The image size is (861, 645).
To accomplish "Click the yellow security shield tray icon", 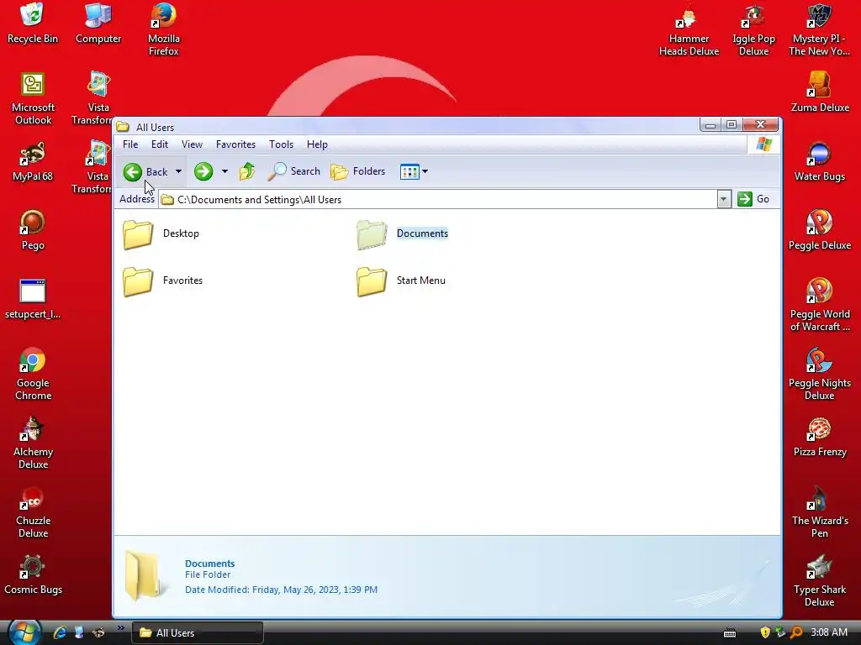I will click(x=765, y=632).
